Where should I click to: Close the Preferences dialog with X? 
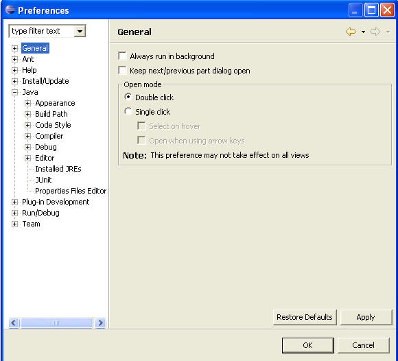[387, 10]
